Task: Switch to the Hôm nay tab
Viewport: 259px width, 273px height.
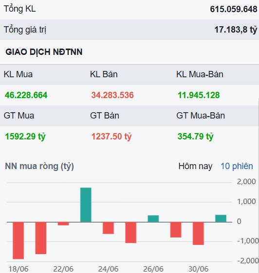Action: coord(195,166)
